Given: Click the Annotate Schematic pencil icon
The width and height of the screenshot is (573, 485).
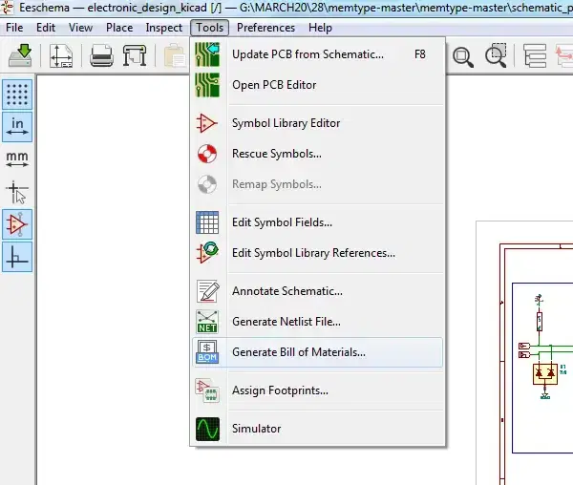Looking at the screenshot, I should [207, 291].
